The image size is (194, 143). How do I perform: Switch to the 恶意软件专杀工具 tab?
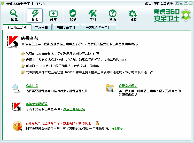[x=98, y=27]
